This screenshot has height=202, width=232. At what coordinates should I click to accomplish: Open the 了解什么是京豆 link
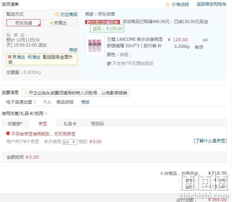pyautogui.click(x=210, y=141)
